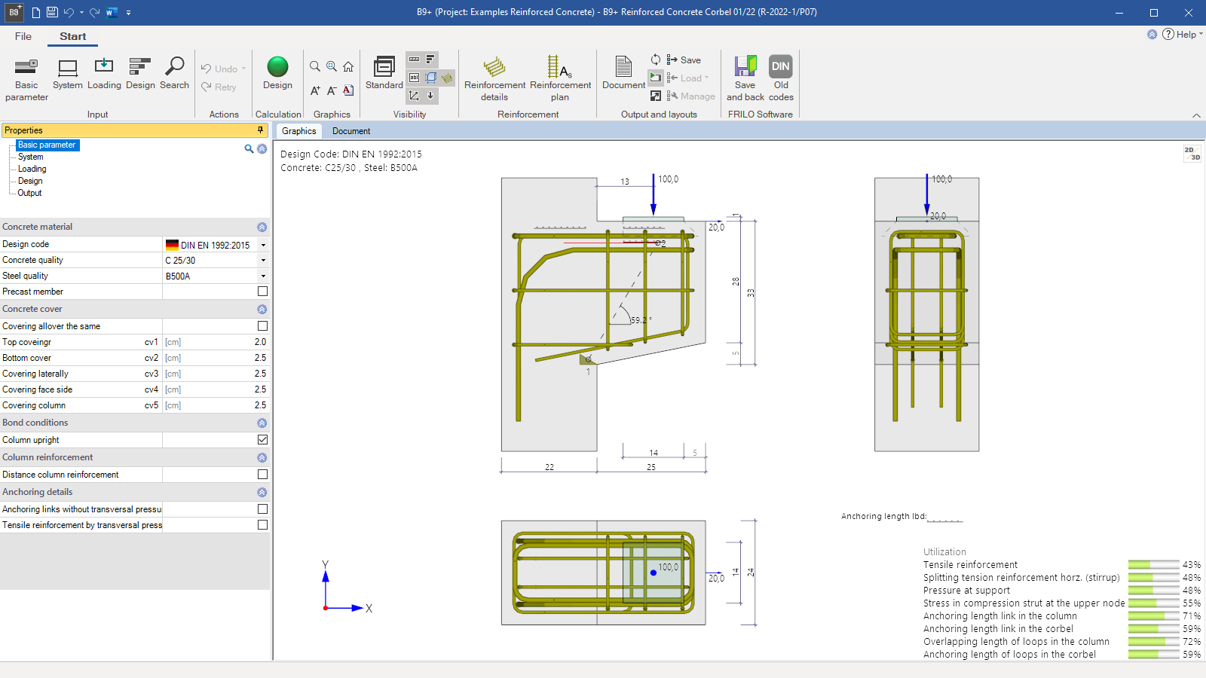This screenshot has height=678, width=1206.
Task: Click the Word export quick access icon
Action: pos(112,12)
